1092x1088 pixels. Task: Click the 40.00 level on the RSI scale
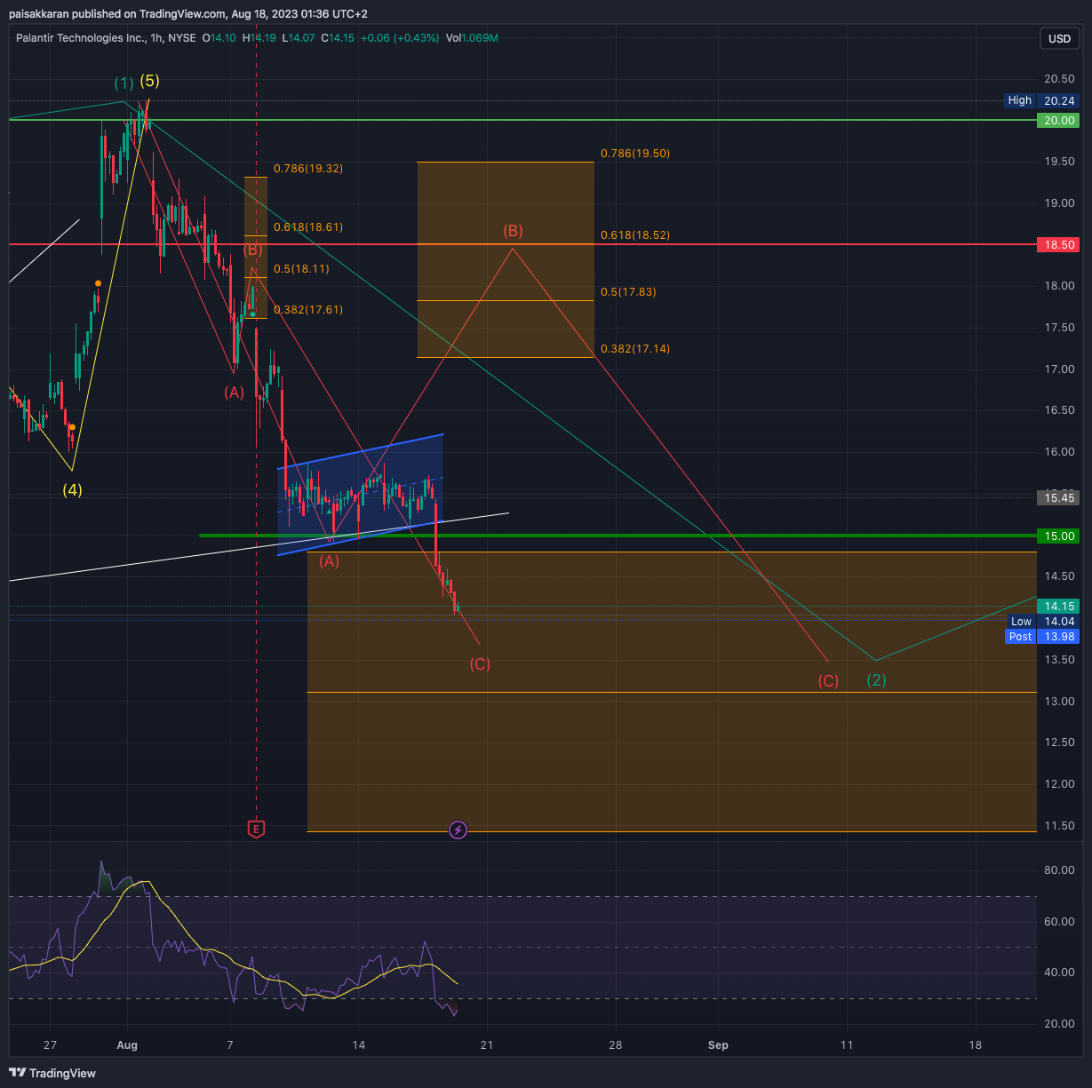coord(1058,973)
